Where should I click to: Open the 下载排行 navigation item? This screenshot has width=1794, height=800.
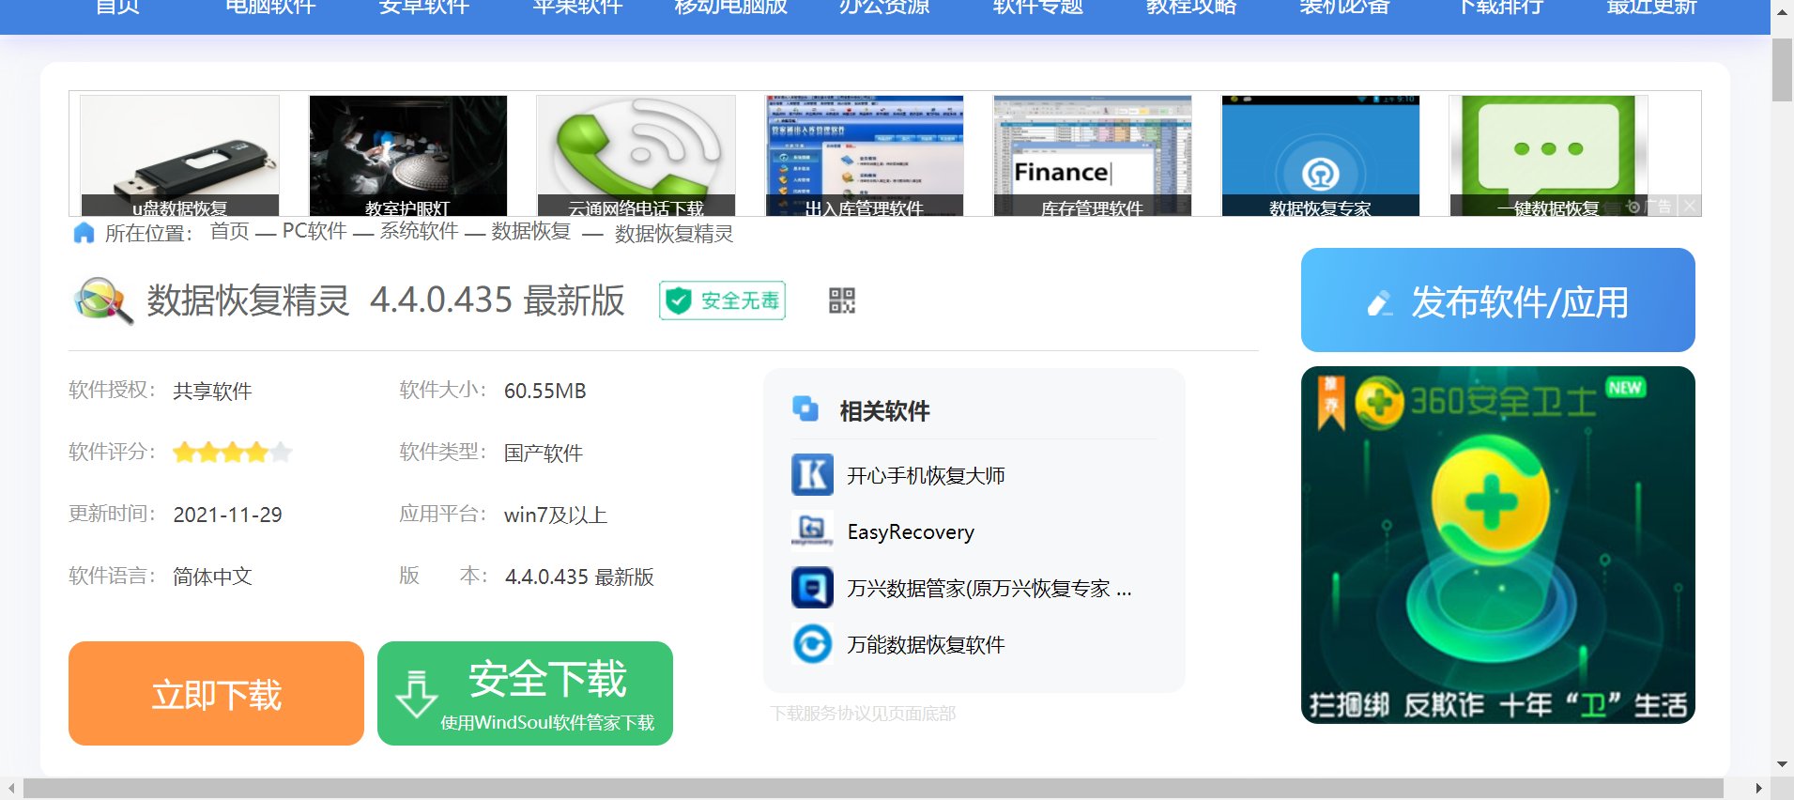click(x=1498, y=8)
